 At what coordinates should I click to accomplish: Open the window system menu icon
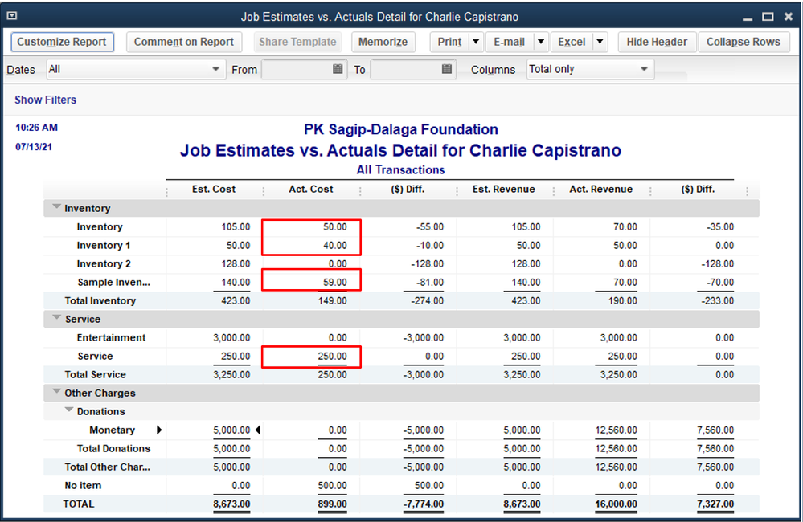[12, 16]
